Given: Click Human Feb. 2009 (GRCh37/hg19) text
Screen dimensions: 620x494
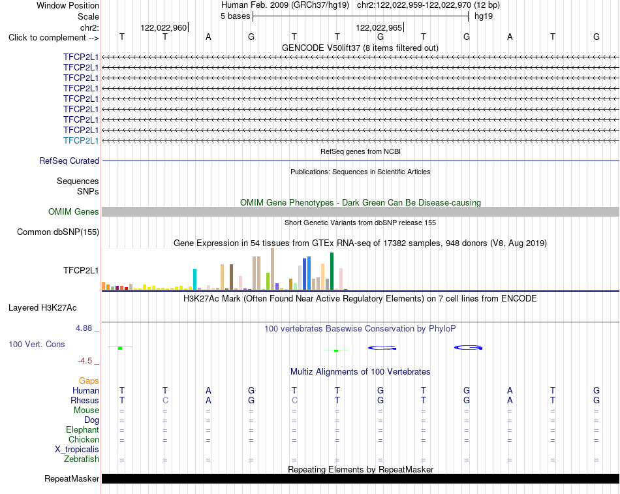Looking at the screenshot, I should click(x=285, y=5).
